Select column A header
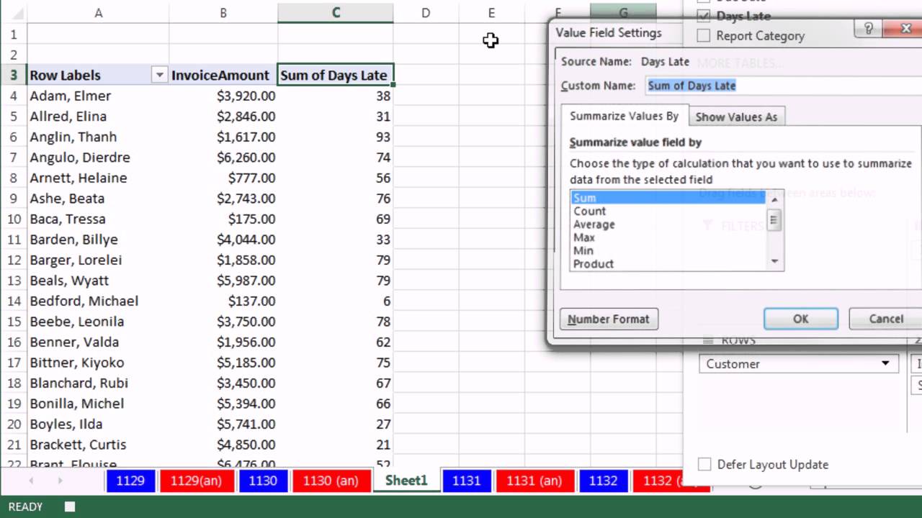922x518 pixels. [98, 13]
